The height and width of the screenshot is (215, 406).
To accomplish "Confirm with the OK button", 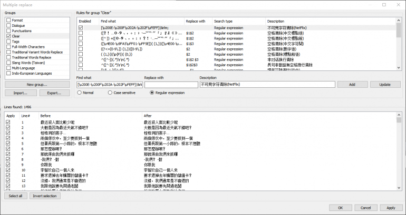I will click(x=341, y=208).
